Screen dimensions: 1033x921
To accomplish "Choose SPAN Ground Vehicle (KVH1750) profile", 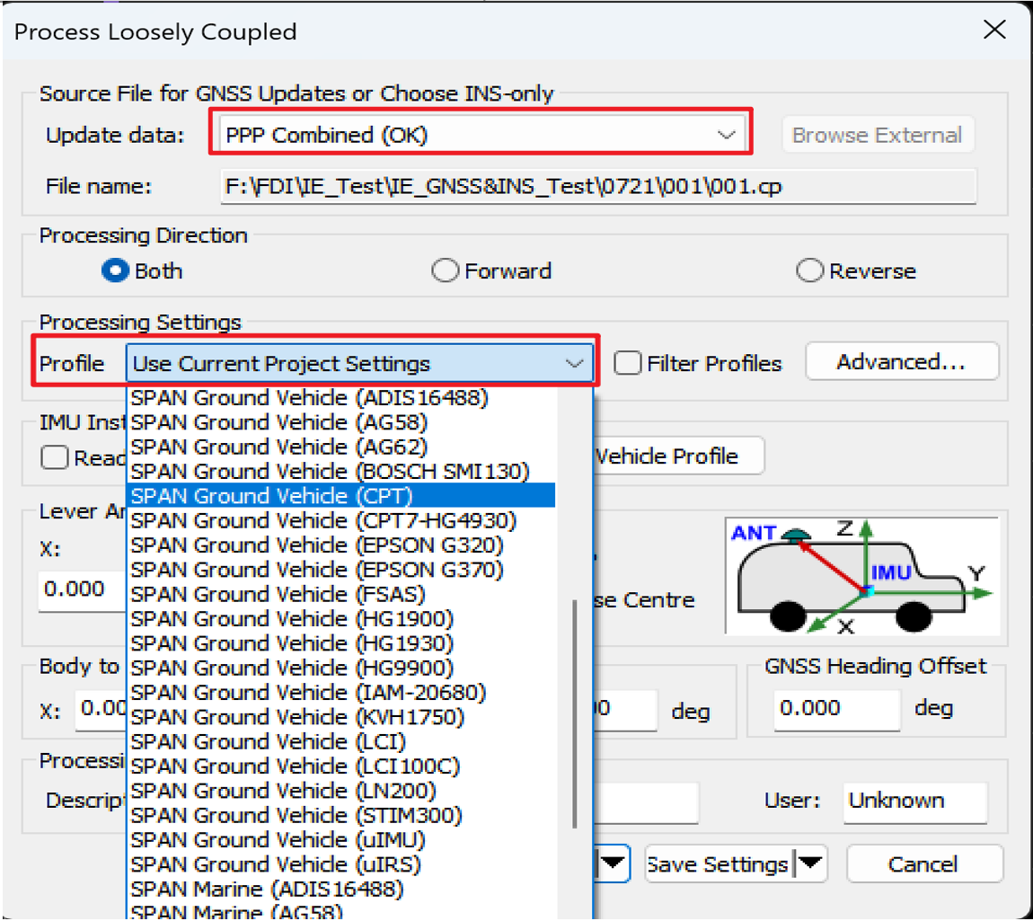I will click(341, 717).
